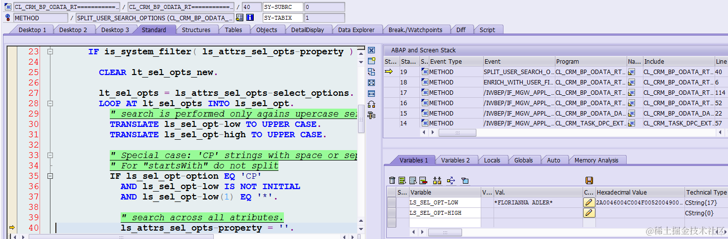Select the row selector for LS_SEL_OPT-HIGH
Image resolution: width=728 pixels, height=239 pixels.
(391, 213)
